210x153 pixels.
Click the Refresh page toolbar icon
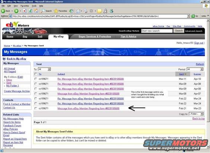tap(30, 11)
